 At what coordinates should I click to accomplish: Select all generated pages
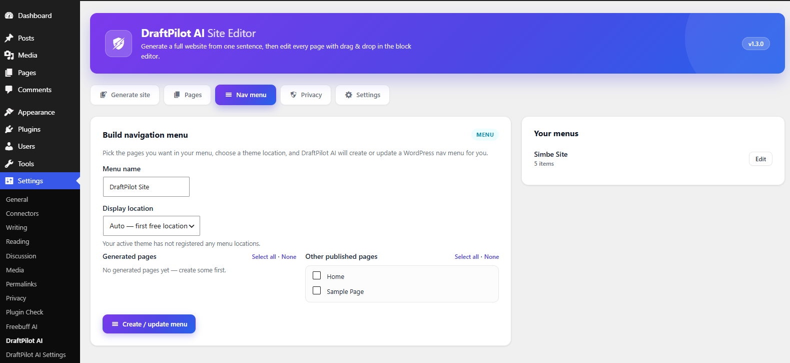(x=264, y=257)
